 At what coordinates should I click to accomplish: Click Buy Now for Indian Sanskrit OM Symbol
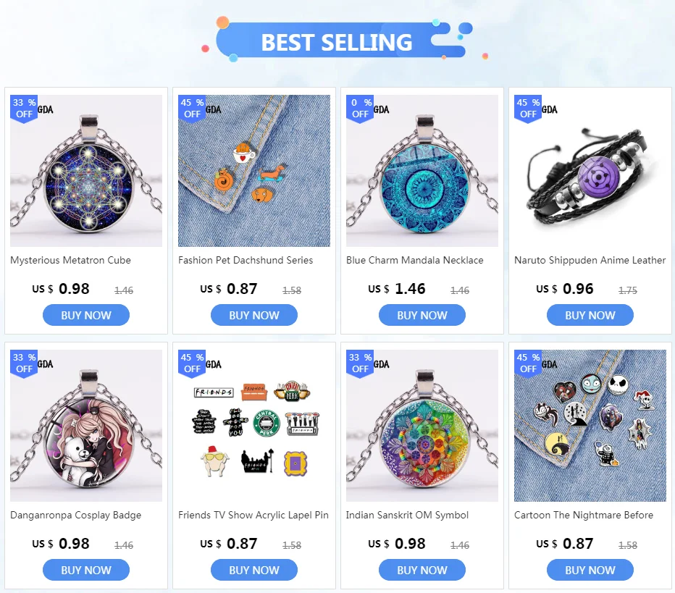(422, 570)
